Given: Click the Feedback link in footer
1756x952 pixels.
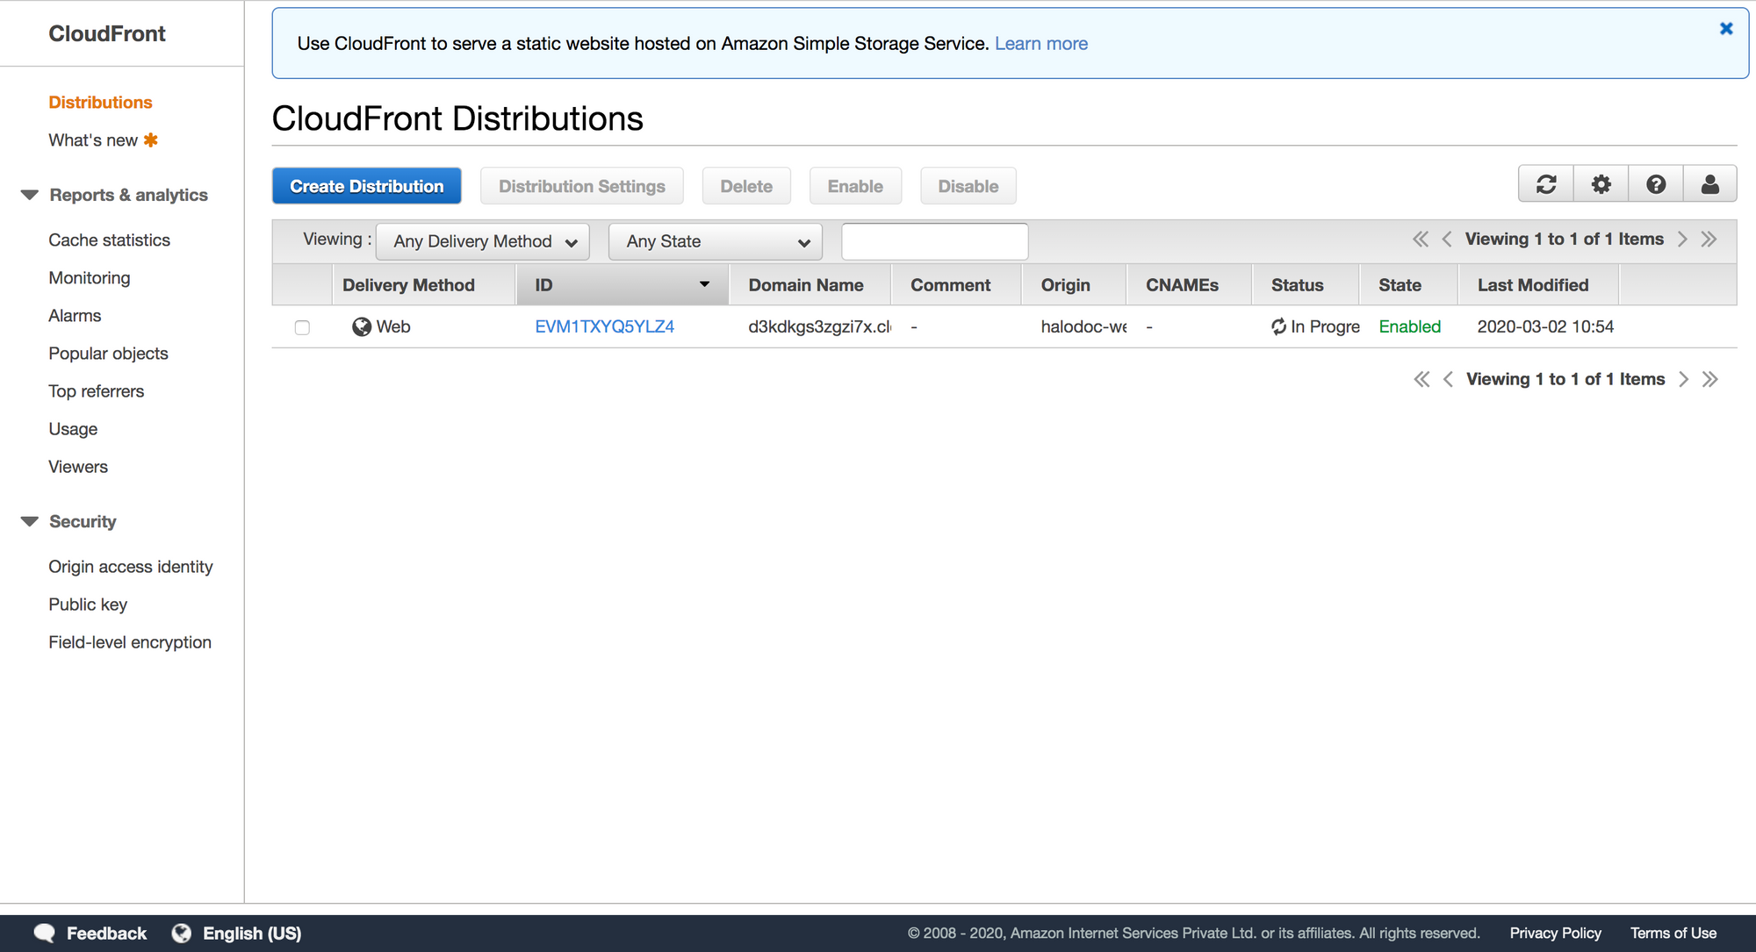Looking at the screenshot, I should [x=106, y=934].
